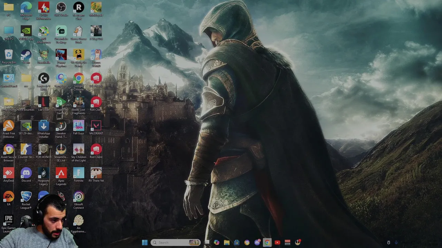This screenshot has width=442, height=248.
Task: Select the AnyDesk desktop icon
Action: pyautogui.click(x=9, y=175)
